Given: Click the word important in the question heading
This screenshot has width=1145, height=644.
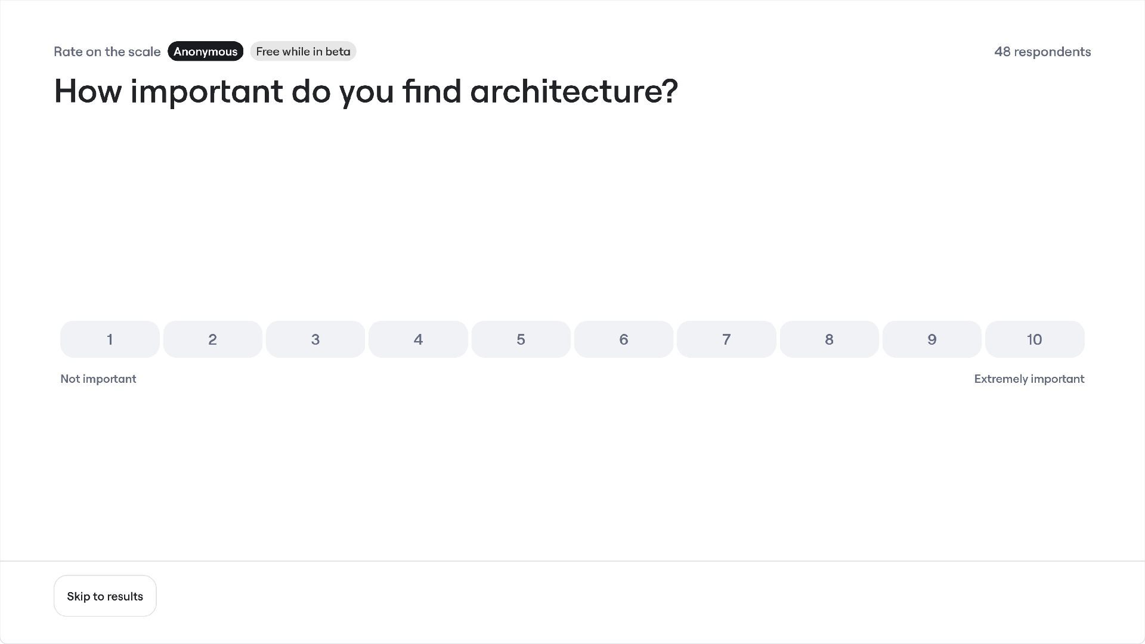Looking at the screenshot, I should click(x=206, y=92).
